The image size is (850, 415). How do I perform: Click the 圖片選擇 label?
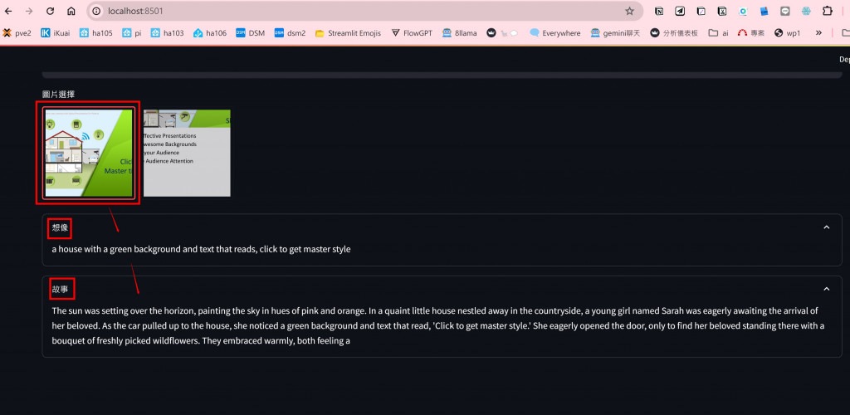pos(59,95)
